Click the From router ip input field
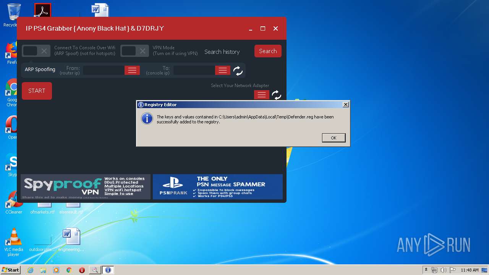The image size is (489, 275). pyautogui.click(x=104, y=70)
